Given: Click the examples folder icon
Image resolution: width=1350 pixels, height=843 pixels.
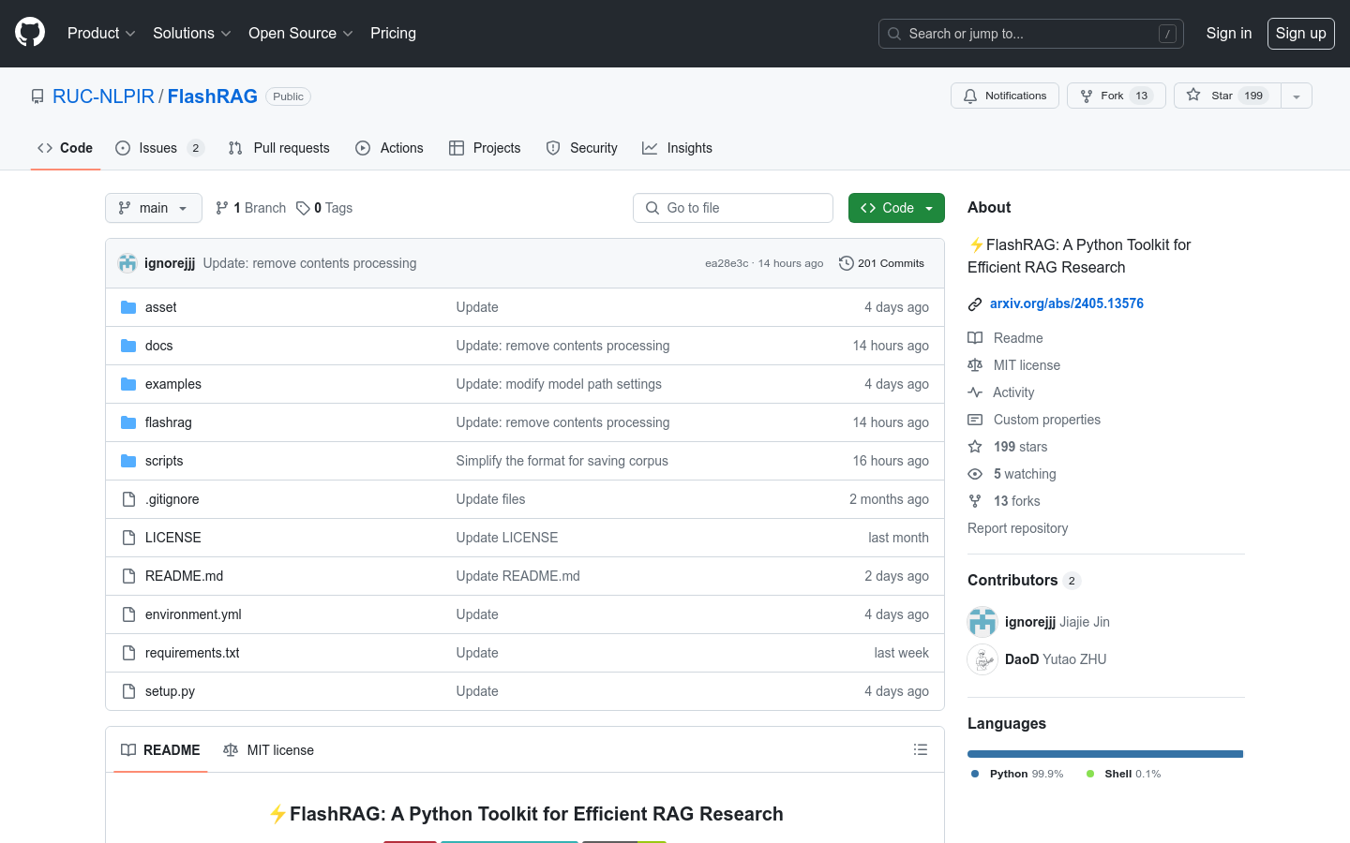Looking at the screenshot, I should click(x=128, y=384).
